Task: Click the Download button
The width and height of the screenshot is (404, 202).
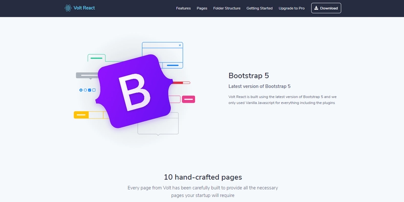Action: (326, 8)
